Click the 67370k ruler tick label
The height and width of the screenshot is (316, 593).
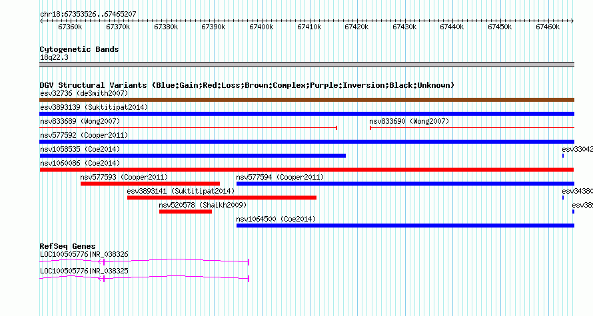(118, 27)
